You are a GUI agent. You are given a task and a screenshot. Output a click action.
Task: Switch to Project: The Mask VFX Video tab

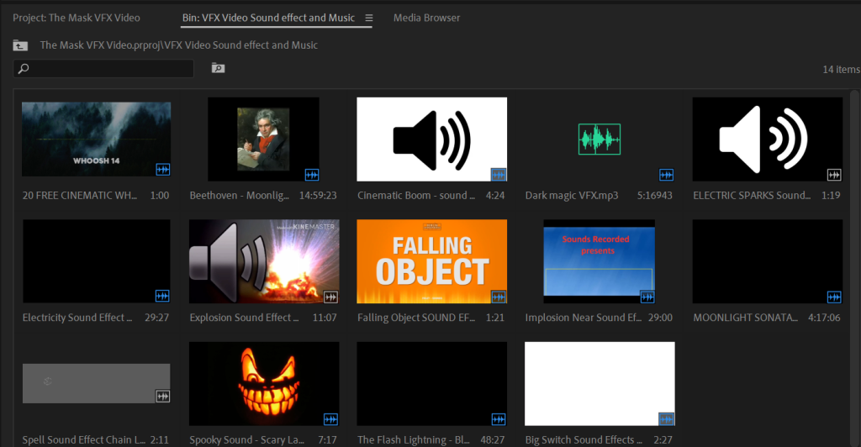77,18
